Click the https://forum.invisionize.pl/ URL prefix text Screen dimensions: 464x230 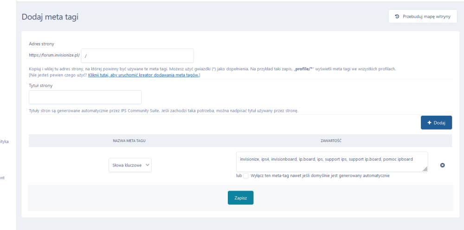point(54,56)
